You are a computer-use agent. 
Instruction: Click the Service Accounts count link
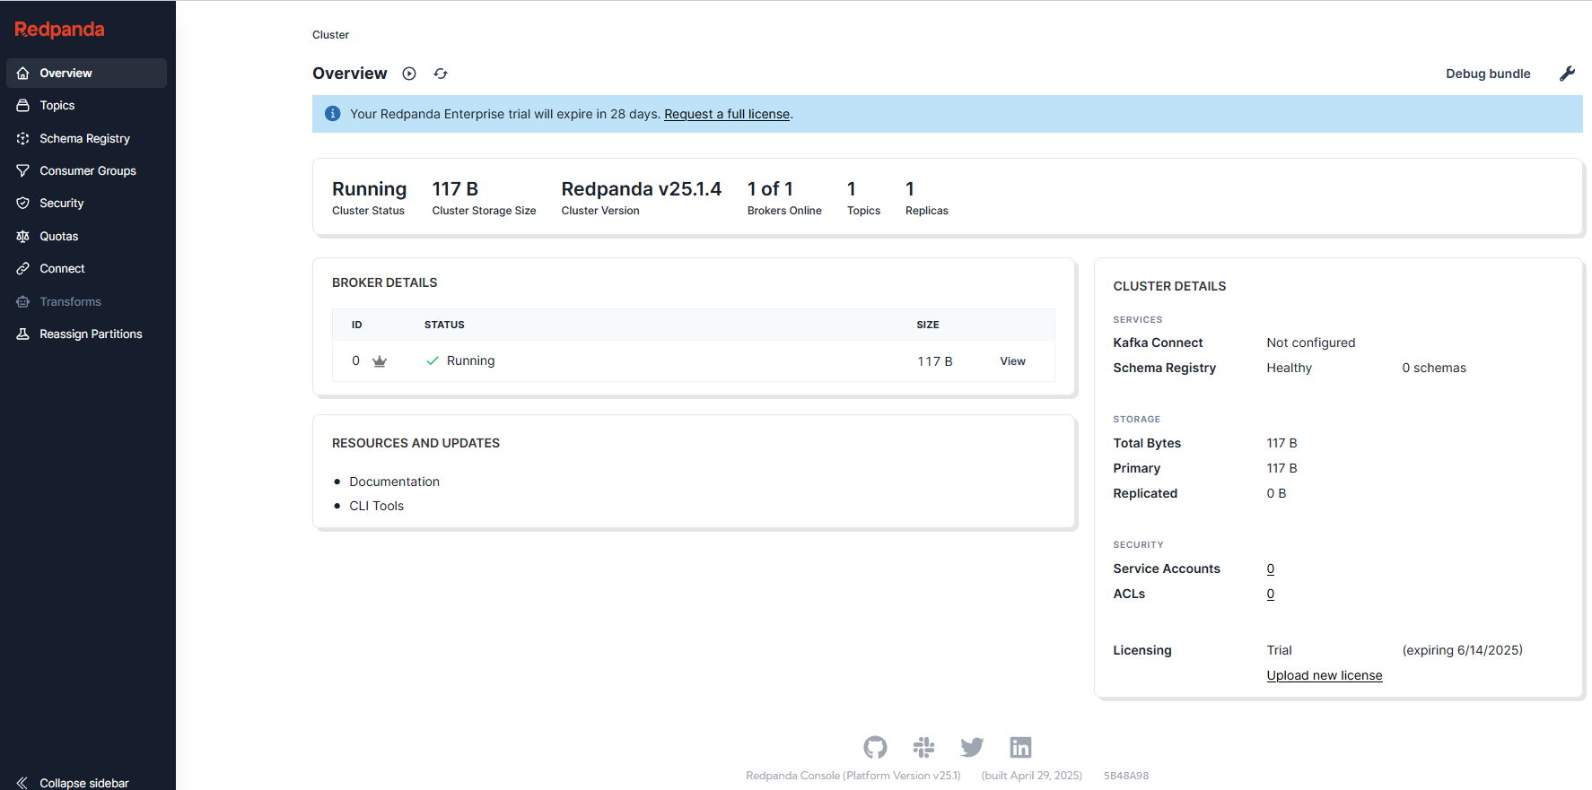coord(1271,569)
